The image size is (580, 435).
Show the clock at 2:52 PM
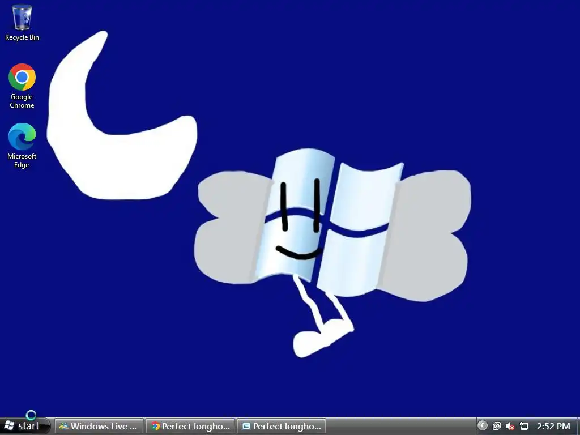point(553,426)
